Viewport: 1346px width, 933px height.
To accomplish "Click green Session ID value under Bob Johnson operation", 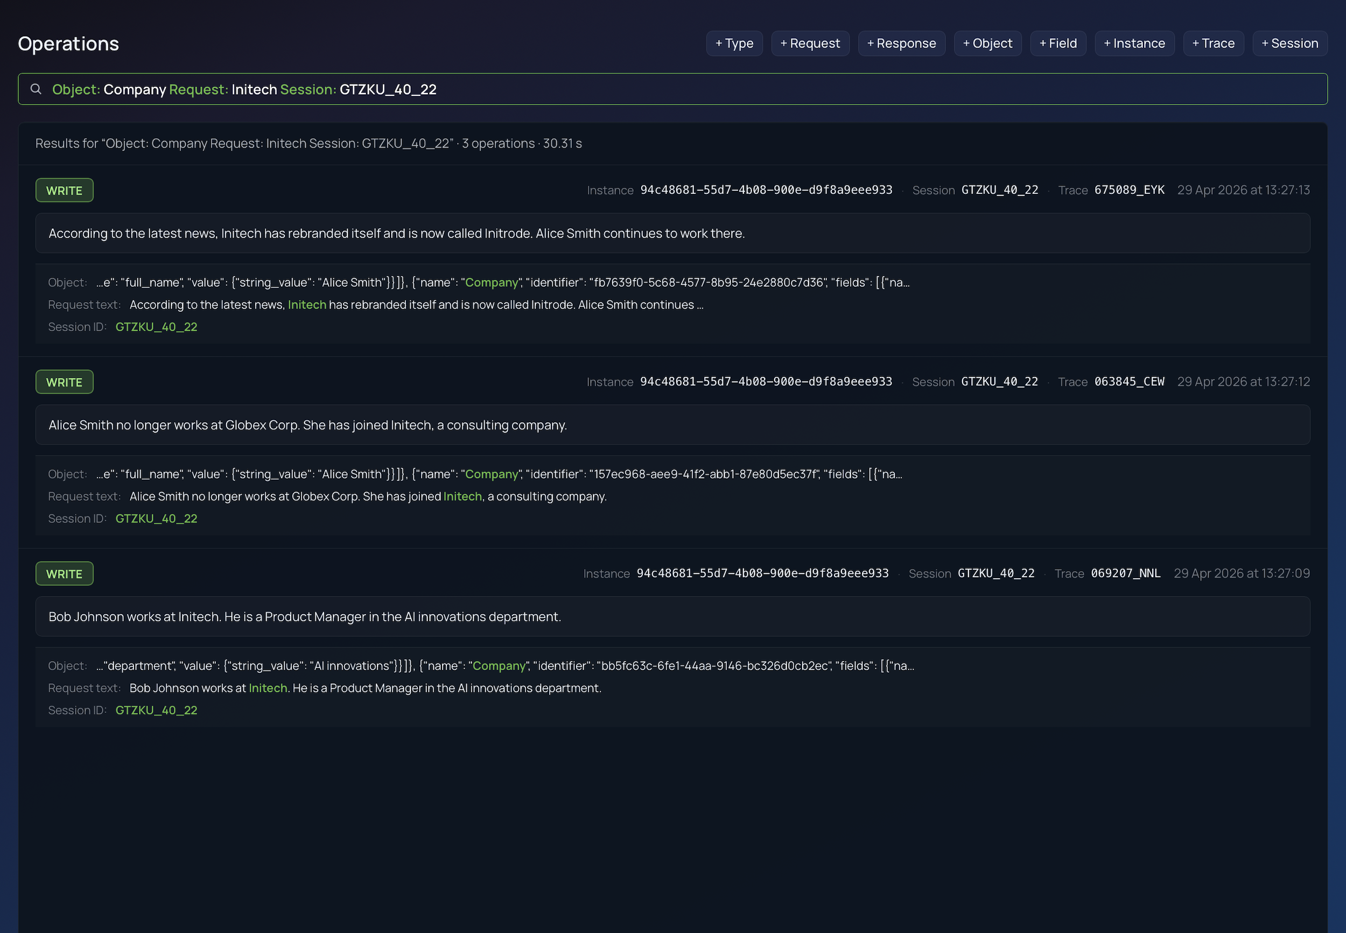I will tap(156, 710).
